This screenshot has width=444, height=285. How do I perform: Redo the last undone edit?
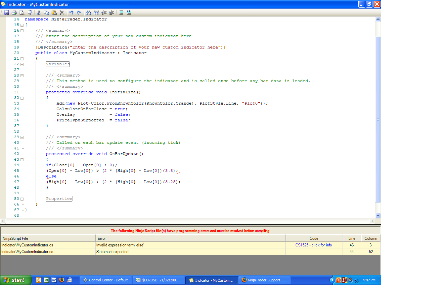click(79, 13)
